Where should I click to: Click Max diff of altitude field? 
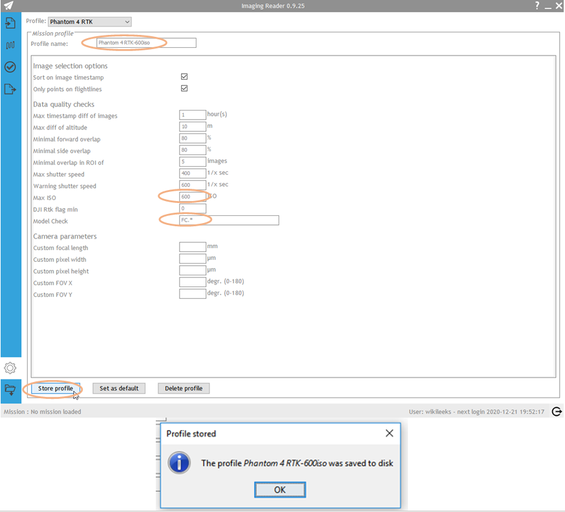(x=193, y=127)
